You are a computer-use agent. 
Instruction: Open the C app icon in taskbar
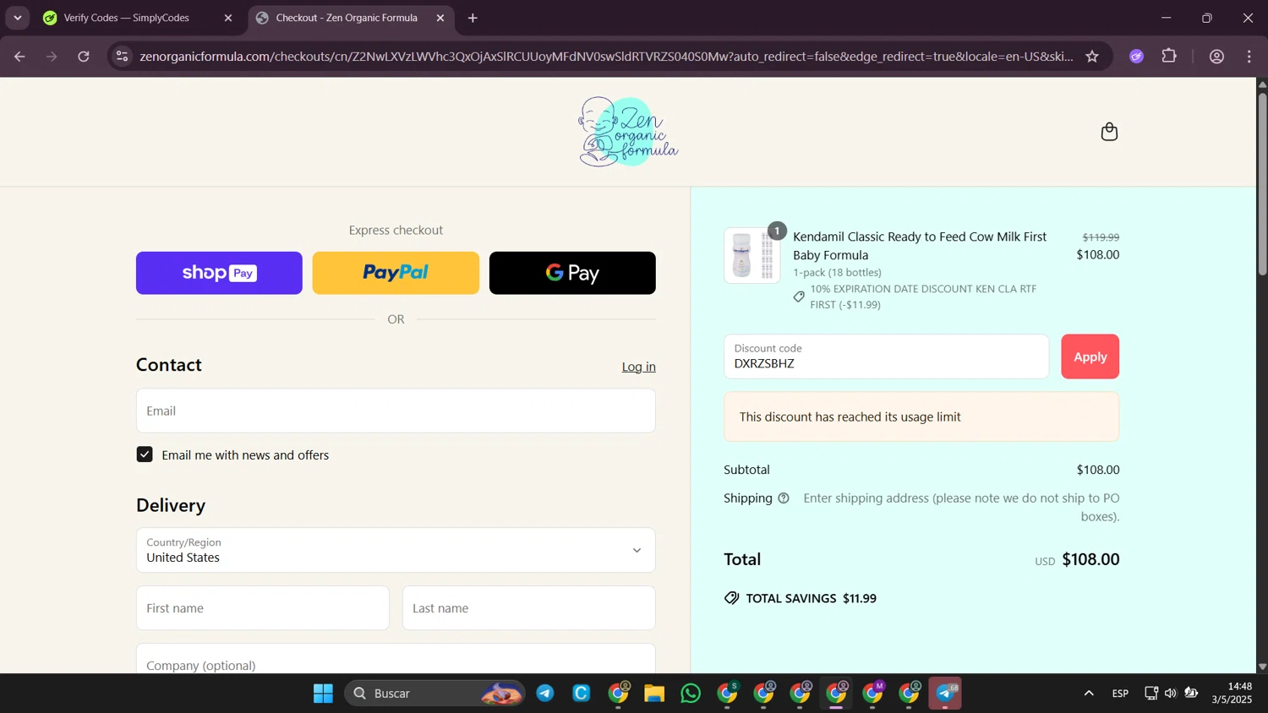click(582, 694)
